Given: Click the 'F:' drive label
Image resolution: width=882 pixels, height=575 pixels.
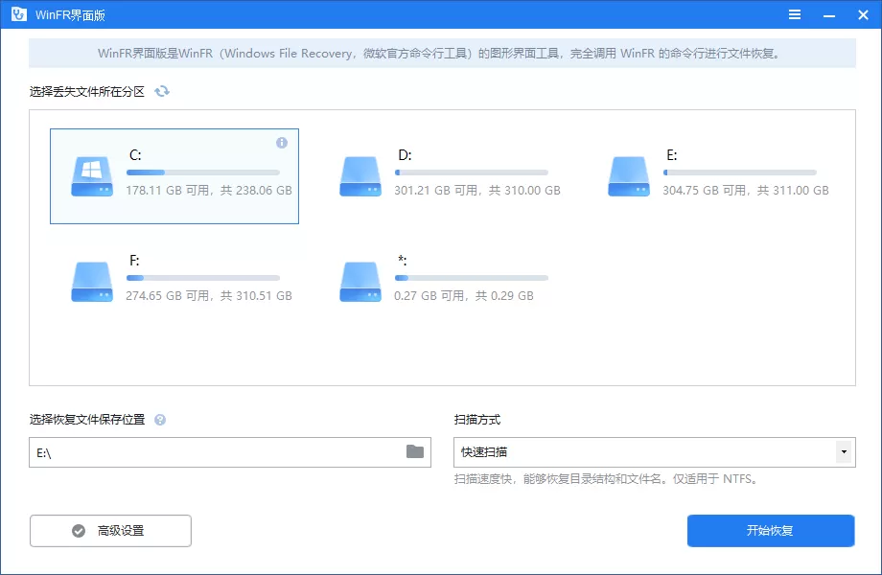Looking at the screenshot, I should pyautogui.click(x=134, y=261).
